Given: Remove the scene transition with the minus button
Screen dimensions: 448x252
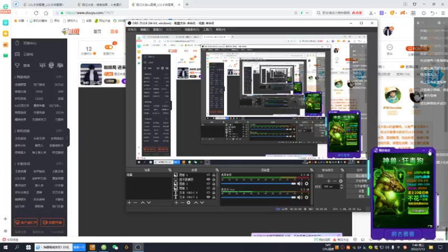Looking at the screenshot, I should [335, 181].
